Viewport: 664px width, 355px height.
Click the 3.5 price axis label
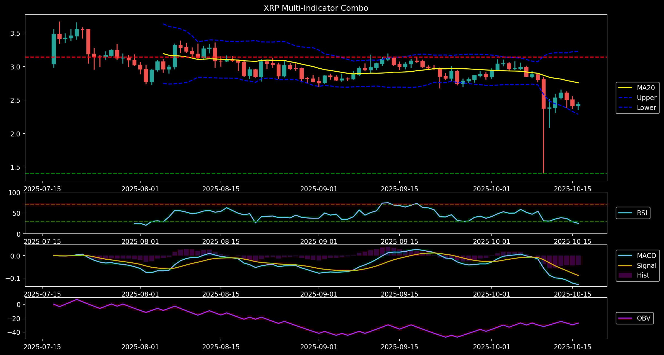pos(15,34)
